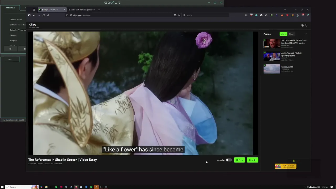Image resolution: width=336 pixels, height=189 pixels.
Task: Open the browser hamburger application menu
Action: pos(308,15)
